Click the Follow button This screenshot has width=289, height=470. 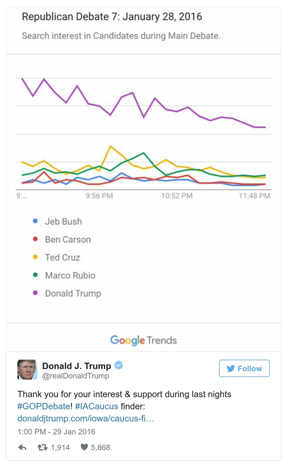coord(244,369)
